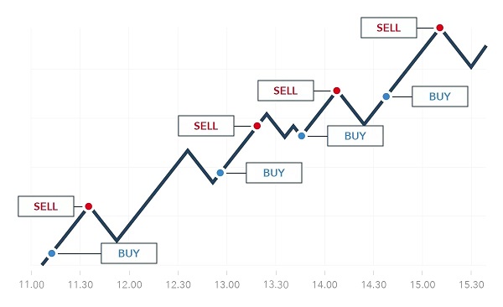Click the red SELL dot just after 14.00
503x307 pixels.
click(336, 91)
